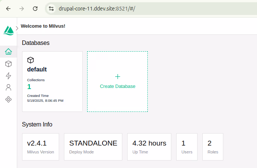Viewport: 257px width, 168px height.
Task: Click the plus icon above Create Database
Action: pyautogui.click(x=117, y=77)
